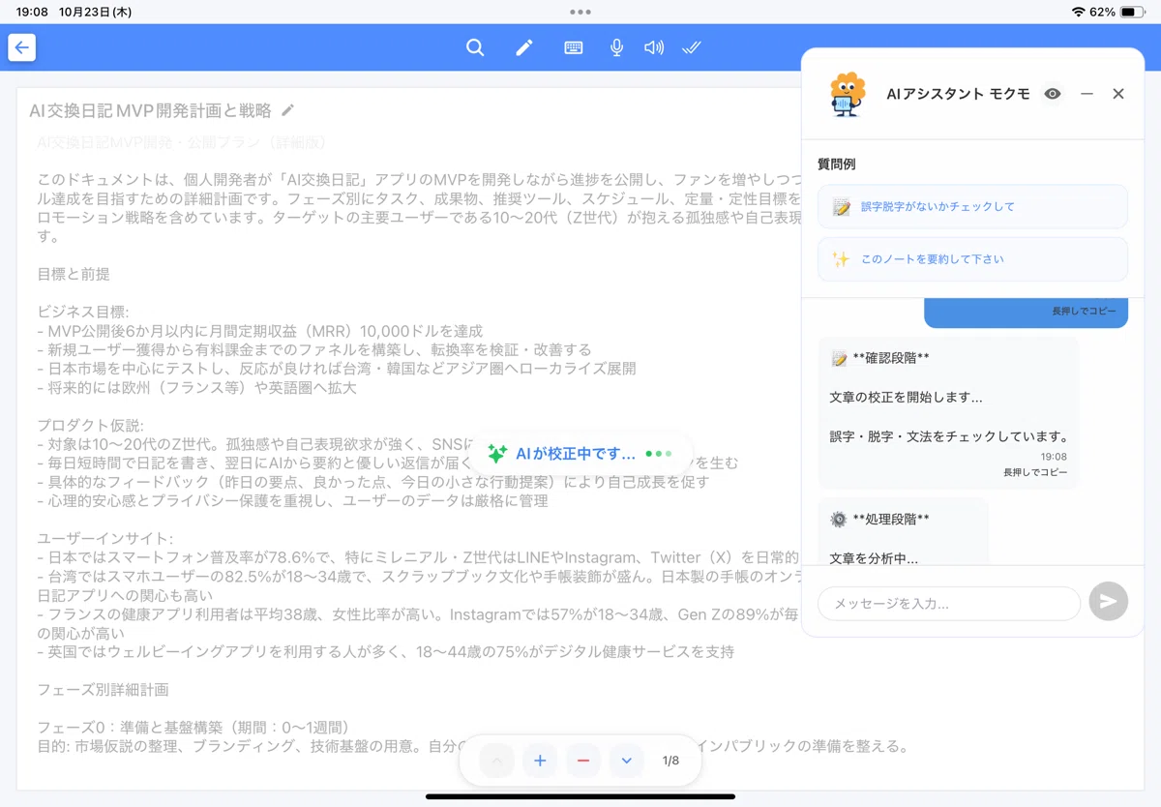
Task: Choose 'このノートを要約して下さい' suggestion
Action: (x=972, y=259)
